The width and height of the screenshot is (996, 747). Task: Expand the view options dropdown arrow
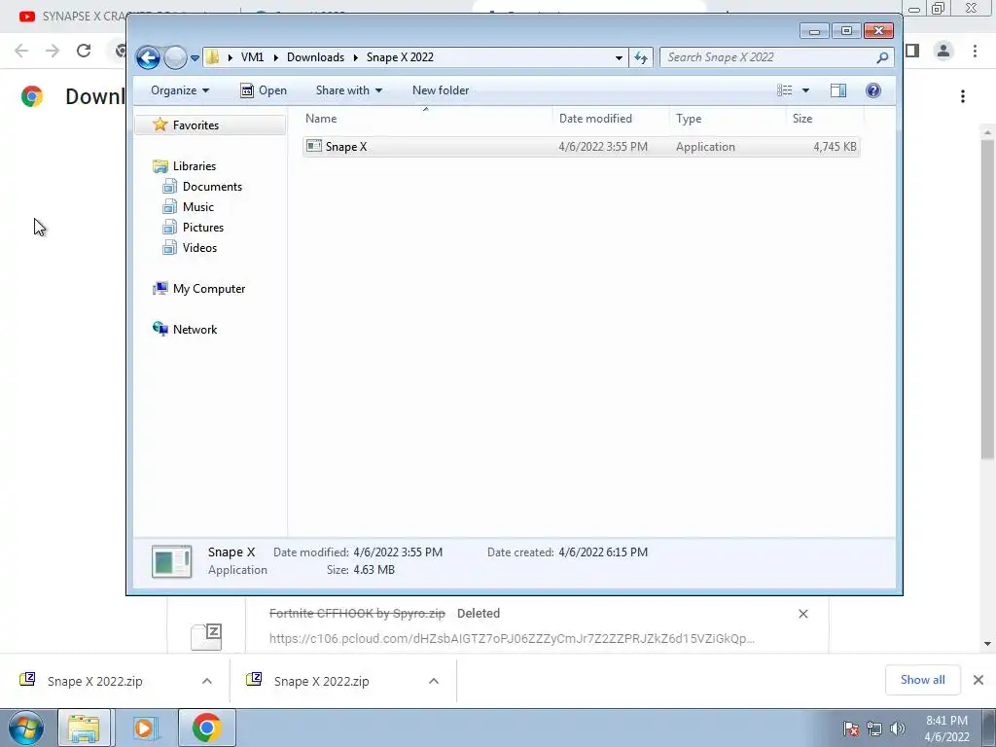coord(805,90)
